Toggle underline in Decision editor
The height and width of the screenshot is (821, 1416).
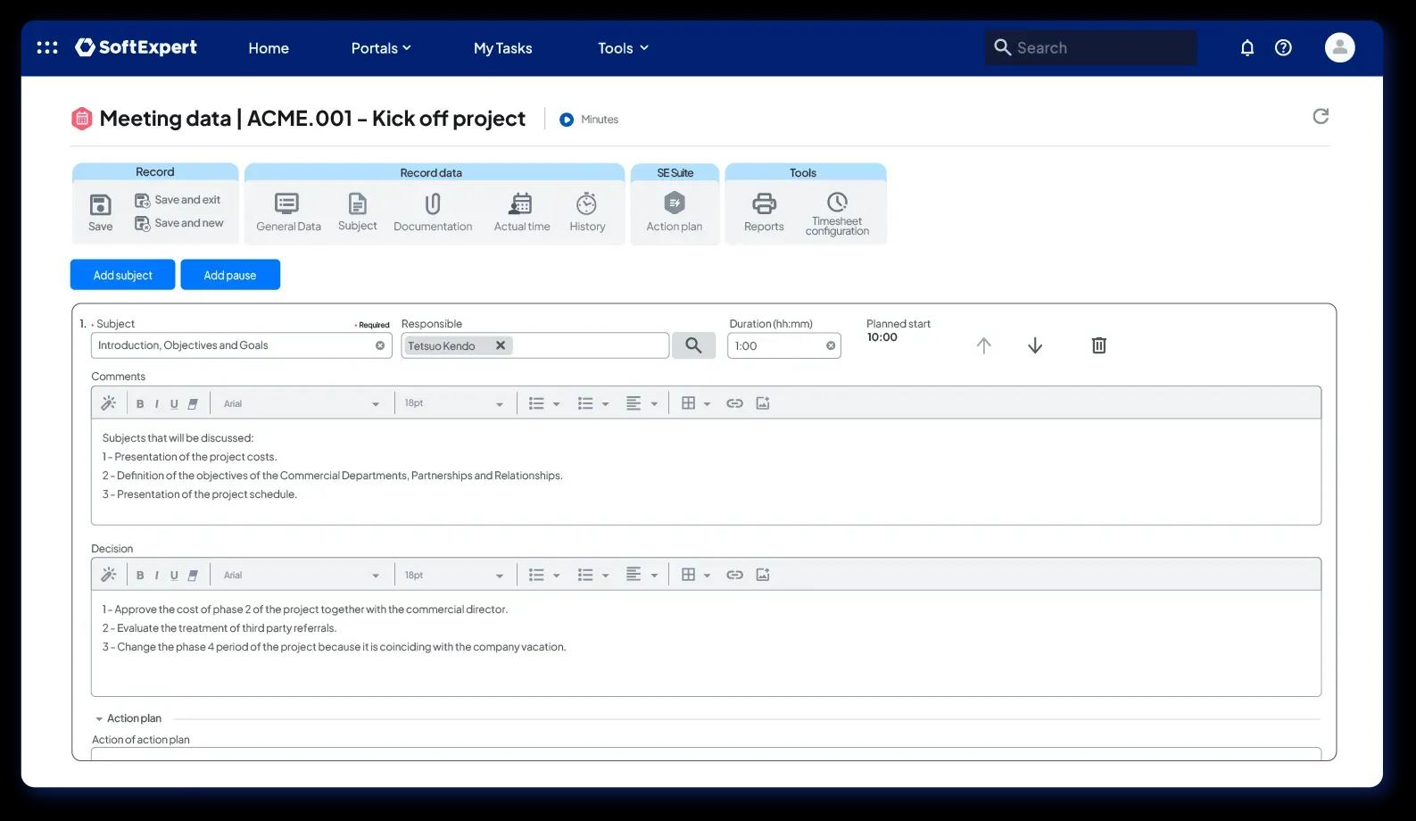pos(174,576)
